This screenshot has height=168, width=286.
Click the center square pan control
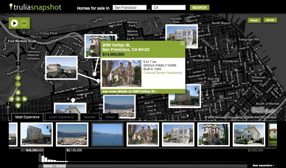(18, 99)
